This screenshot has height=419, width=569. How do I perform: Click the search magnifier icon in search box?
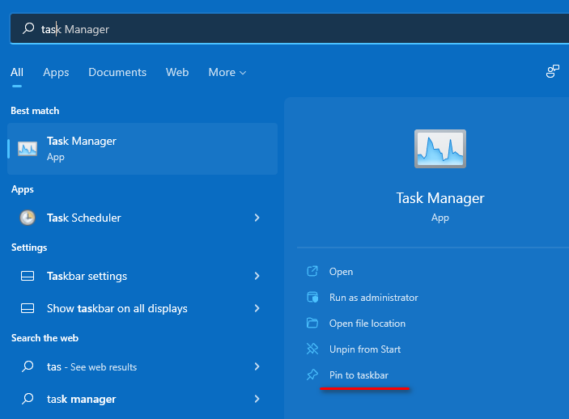[28, 28]
